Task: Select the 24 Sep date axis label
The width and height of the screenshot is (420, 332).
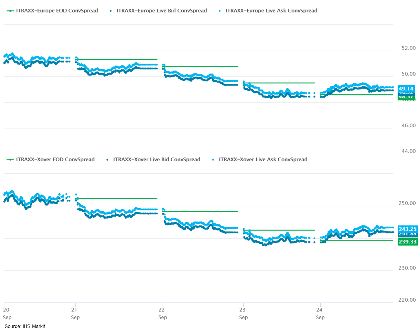Action: (x=320, y=313)
